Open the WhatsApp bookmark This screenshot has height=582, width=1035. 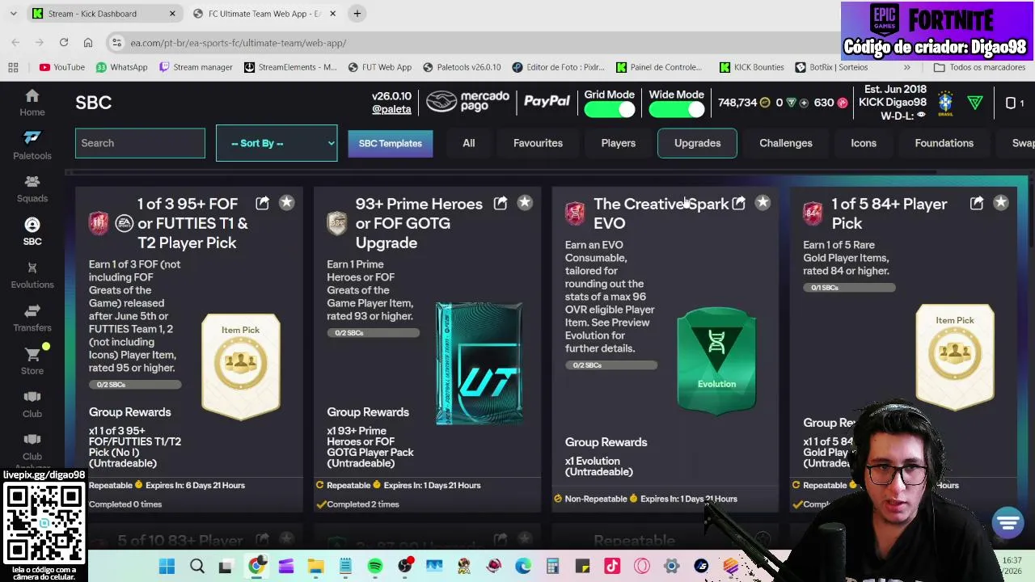tap(121, 67)
